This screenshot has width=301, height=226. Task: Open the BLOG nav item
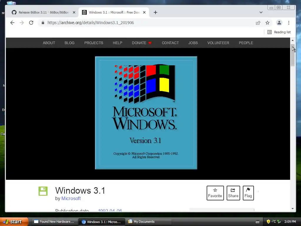69,43
